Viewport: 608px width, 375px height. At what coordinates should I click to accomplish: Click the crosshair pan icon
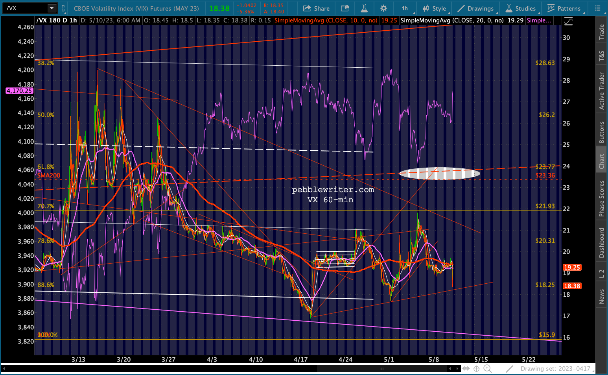pos(476,369)
